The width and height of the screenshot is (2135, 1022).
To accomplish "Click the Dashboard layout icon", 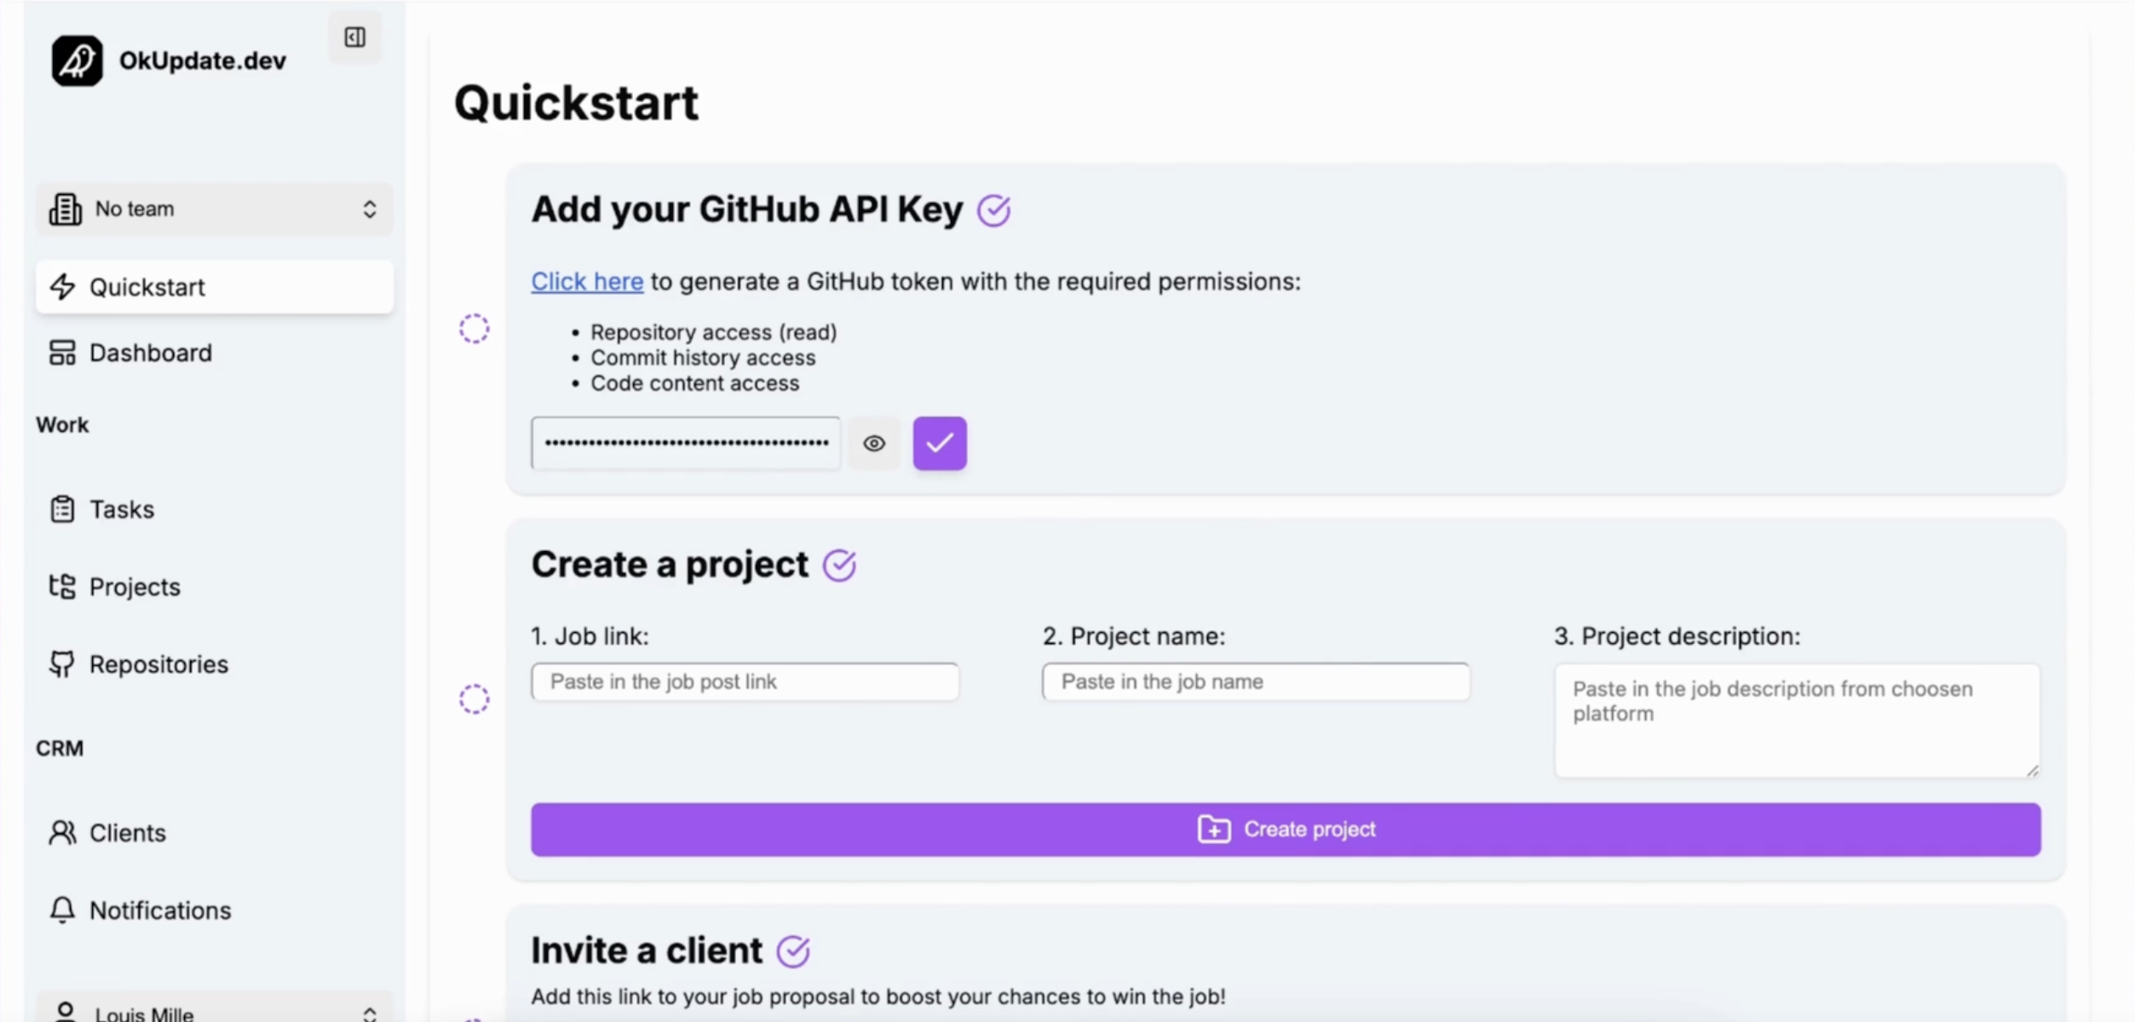I will coord(62,353).
